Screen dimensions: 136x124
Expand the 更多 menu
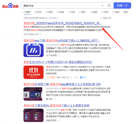tap(126, 12)
